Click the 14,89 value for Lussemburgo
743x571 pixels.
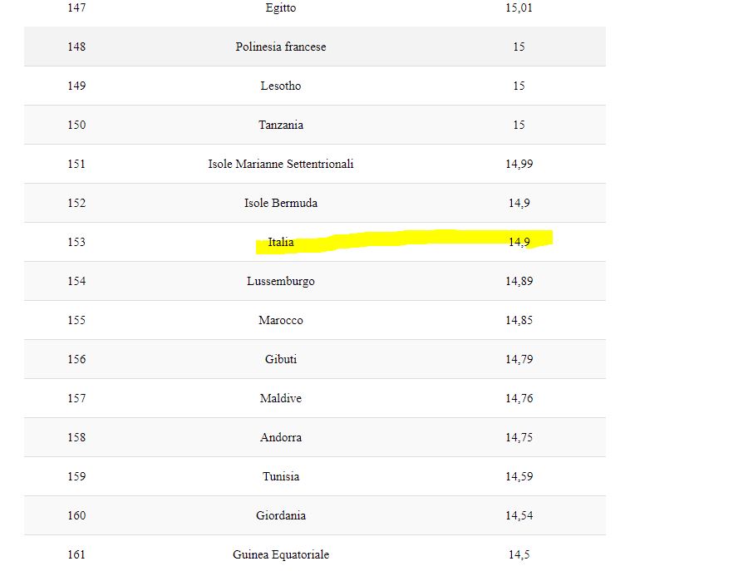pos(519,282)
